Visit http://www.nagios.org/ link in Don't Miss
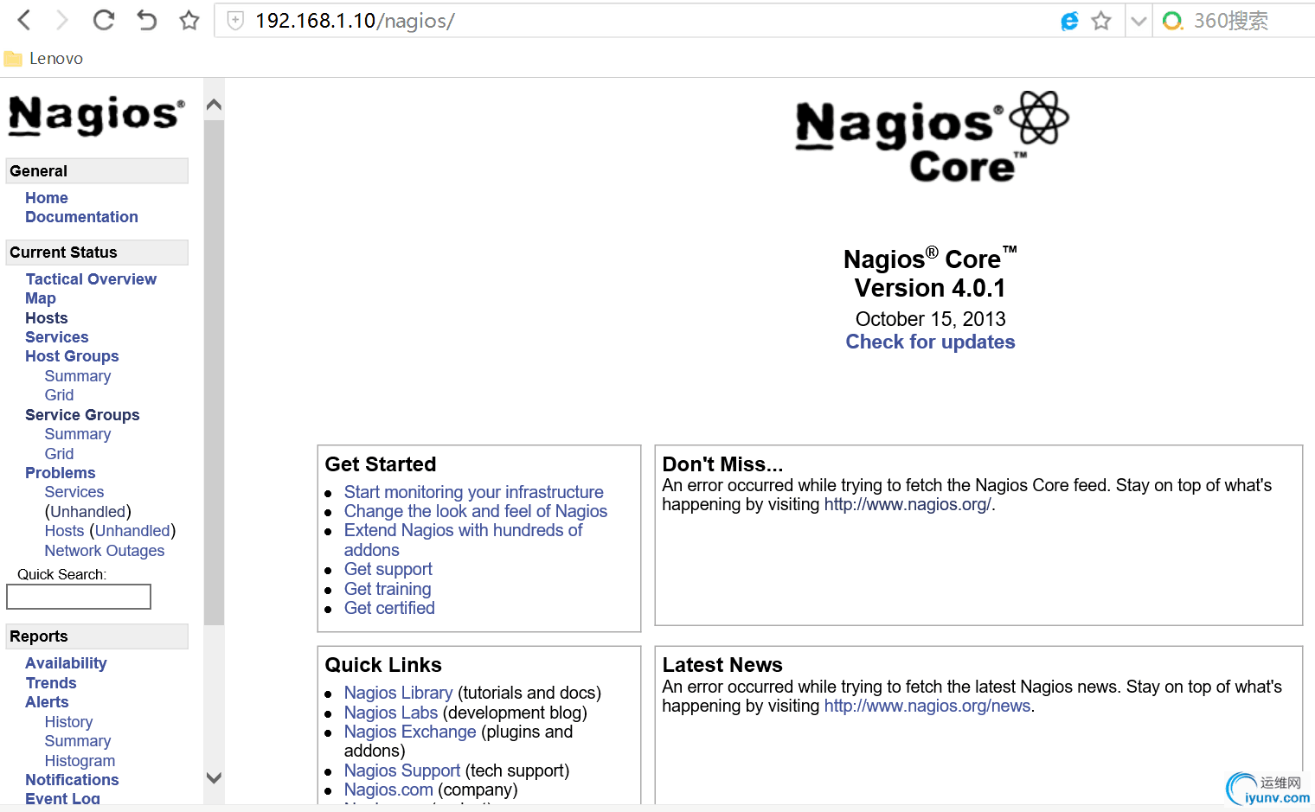The width and height of the screenshot is (1315, 812). (x=908, y=505)
